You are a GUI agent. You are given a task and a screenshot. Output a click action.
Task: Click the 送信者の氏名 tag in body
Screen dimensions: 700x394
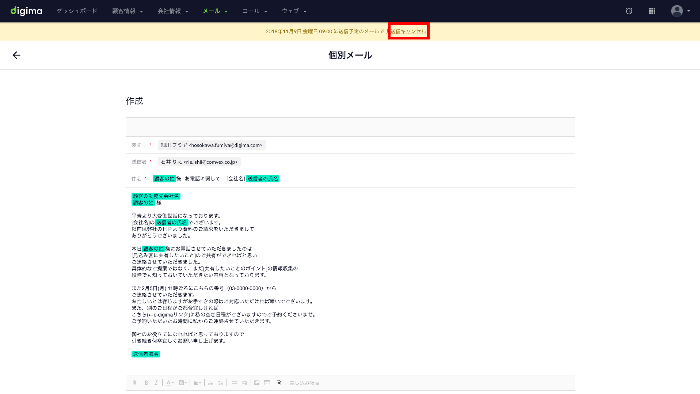pos(172,223)
